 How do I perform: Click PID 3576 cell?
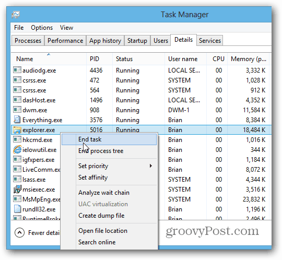[96, 120]
